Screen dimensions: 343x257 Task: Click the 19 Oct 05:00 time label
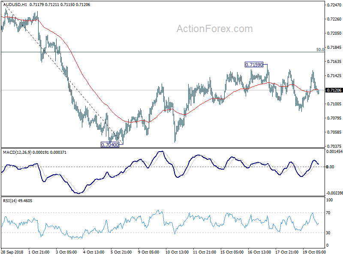click(314, 252)
